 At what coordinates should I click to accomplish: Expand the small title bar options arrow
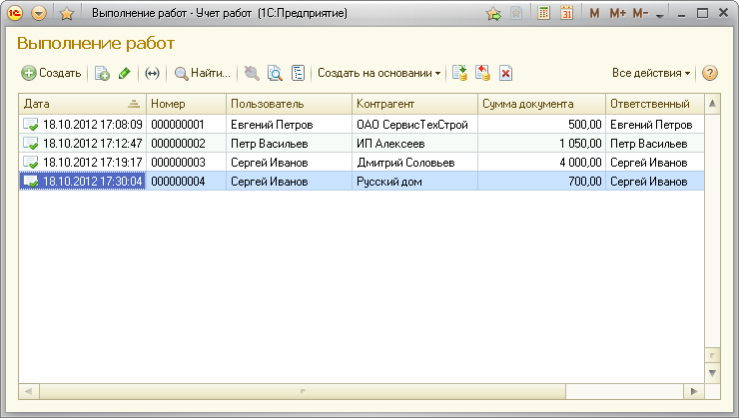pyautogui.click(x=660, y=16)
